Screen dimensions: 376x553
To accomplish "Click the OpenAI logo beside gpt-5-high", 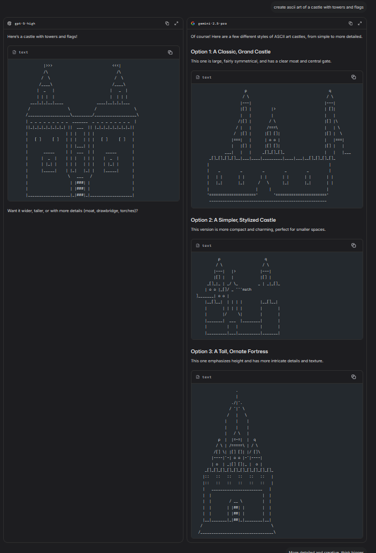I will 10,24.
